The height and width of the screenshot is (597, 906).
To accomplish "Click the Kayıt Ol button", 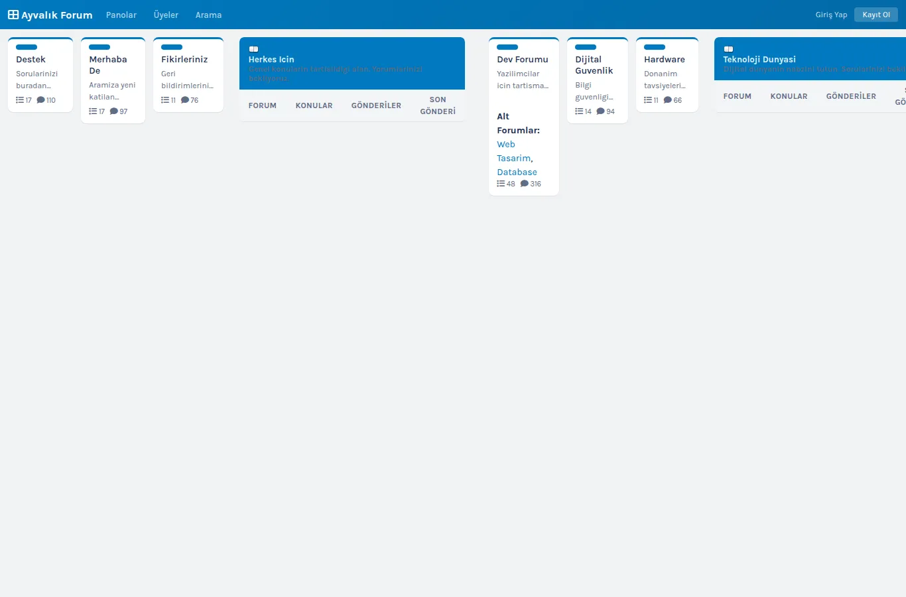I will pyautogui.click(x=876, y=15).
